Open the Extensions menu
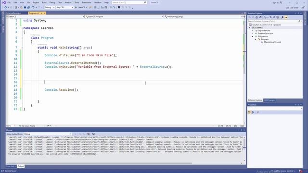 click(x=87, y=2)
